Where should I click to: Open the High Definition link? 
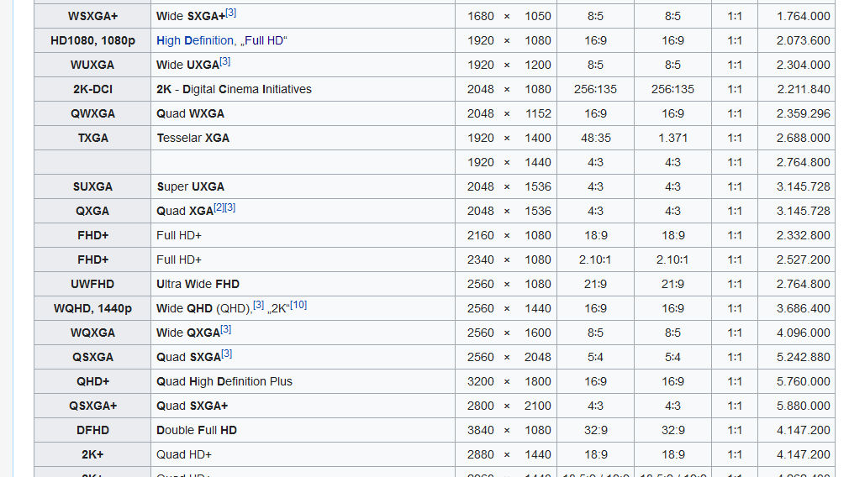coord(194,40)
